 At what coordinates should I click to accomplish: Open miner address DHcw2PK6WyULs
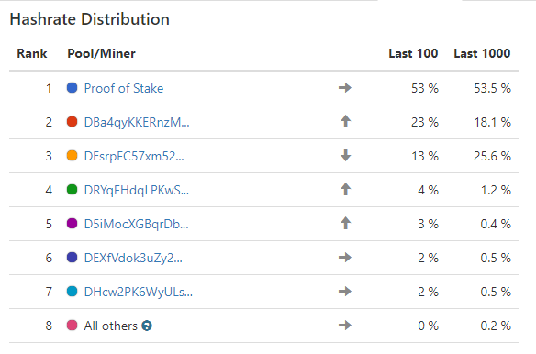[139, 293]
